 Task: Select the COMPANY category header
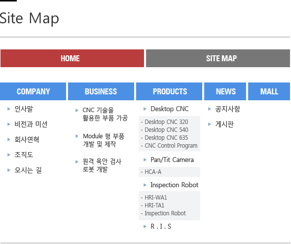click(33, 91)
